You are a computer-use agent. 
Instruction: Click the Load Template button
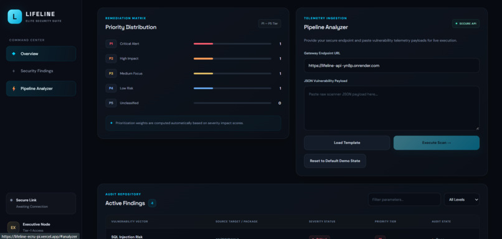point(347,143)
